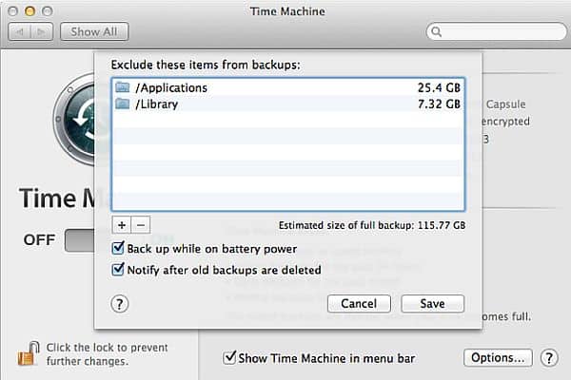Viewport: 571px width, 380px height.
Task: Click 'Click the lock to prevent' text
Action: [107, 348]
